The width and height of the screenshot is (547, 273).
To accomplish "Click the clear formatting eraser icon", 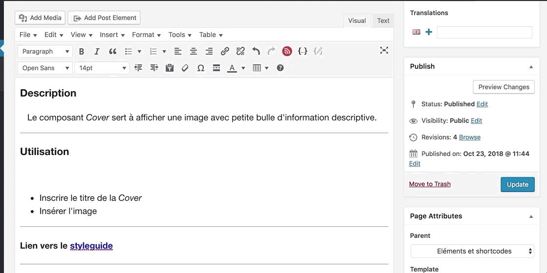I will 185,68.
